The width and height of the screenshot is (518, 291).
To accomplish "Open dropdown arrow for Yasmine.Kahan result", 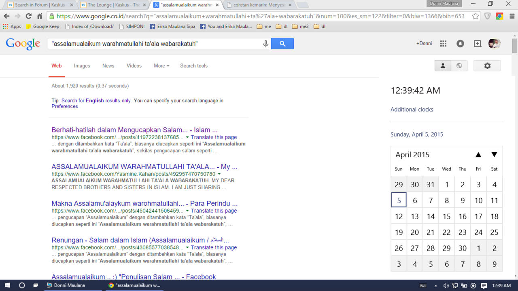I will point(219,174).
